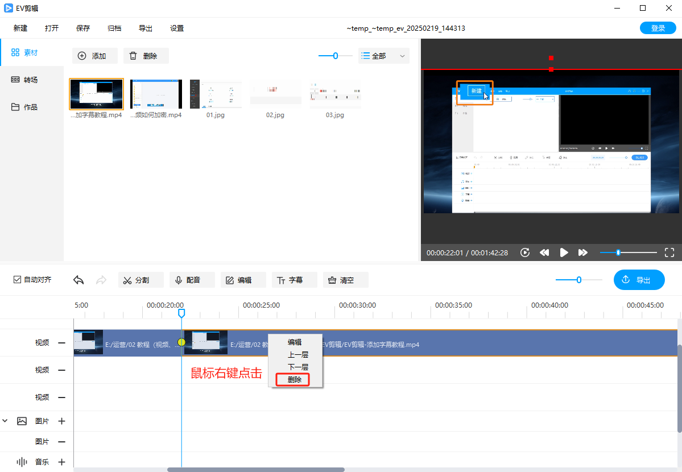This screenshot has width=682, height=472.
Task: Open the 全部 filter dropdown
Action: [384, 56]
